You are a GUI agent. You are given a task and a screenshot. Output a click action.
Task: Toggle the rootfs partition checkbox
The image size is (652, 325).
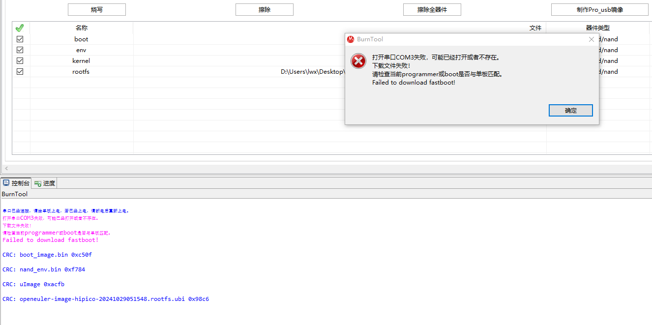point(20,71)
